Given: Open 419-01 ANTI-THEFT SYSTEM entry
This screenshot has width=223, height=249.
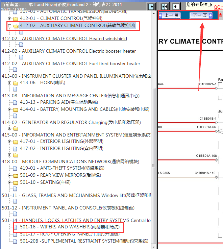Looking at the screenshot, I should [x=62, y=168].
